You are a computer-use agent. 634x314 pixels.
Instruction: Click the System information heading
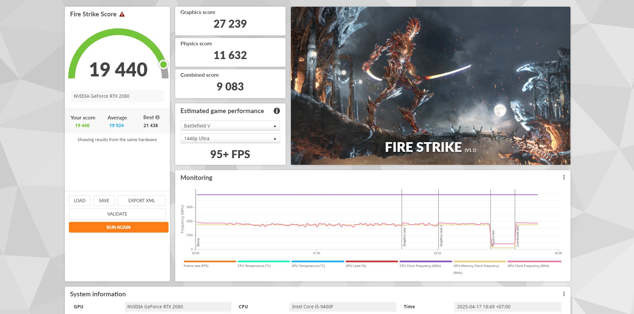(x=98, y=294)
